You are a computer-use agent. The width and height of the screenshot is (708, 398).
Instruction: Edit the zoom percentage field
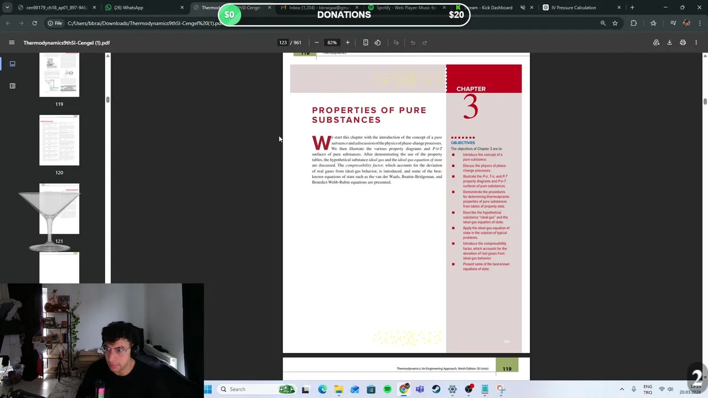pos(332,43)
